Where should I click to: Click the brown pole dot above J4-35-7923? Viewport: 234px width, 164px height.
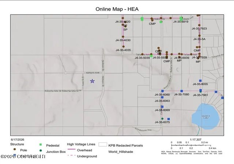click(x=199, y=25)
